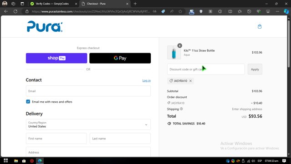The image size is (291, 164).
Task: Close the Verify Codes tab
Action: pyautogui.click(x=76, y=4)
